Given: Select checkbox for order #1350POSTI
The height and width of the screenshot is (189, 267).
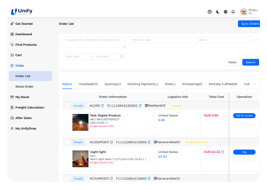Looking at the screenshot, I should coord(67,142).
